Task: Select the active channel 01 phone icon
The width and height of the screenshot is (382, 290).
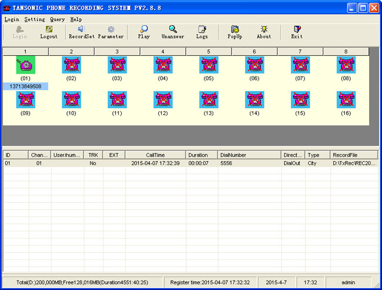Action: [x=25, y=65]
